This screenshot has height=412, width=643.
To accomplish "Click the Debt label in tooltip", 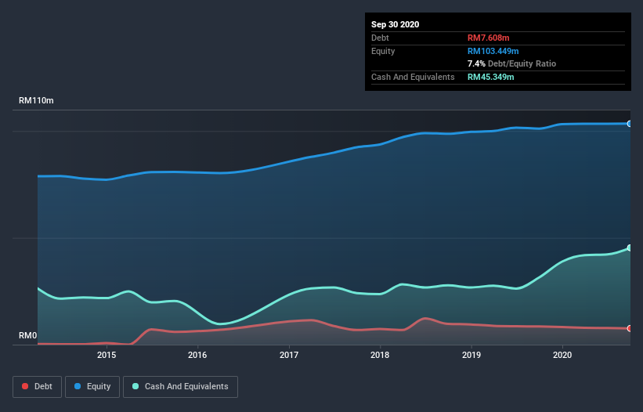I will pyautogui.click(x=380, y=38).
